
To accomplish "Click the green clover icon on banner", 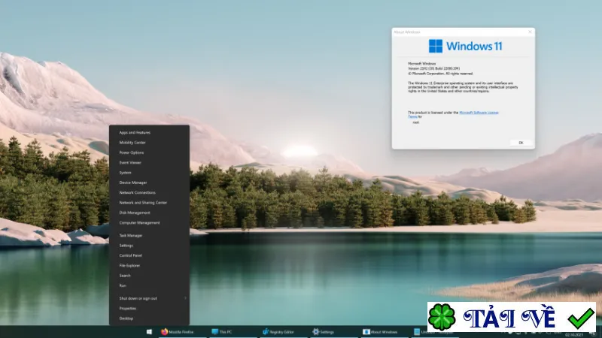I will click(x=442, y=317).
